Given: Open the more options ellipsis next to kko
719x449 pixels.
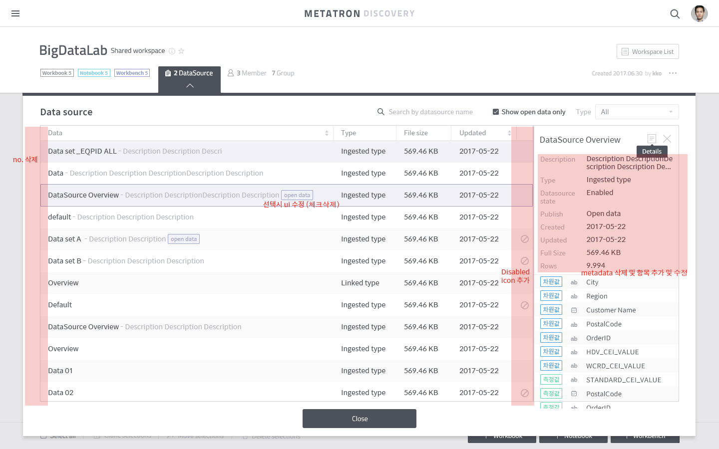Looking at the screenshot, I should [x=673, y=73].
